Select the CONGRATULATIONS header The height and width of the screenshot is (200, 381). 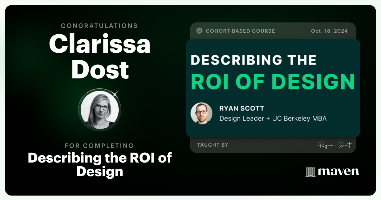tap(100, 26)
